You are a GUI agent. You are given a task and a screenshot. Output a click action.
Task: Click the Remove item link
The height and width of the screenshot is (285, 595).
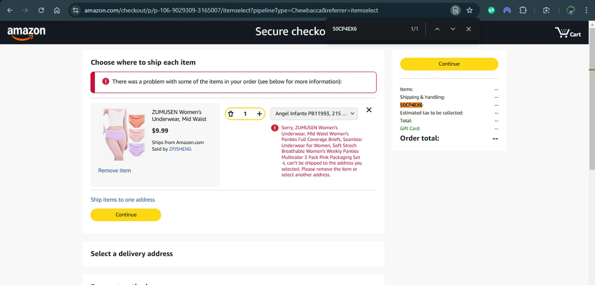[114, 170]
